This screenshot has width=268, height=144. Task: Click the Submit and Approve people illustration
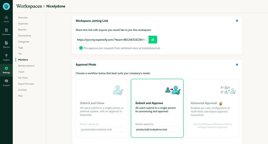(x=173, y=90)
